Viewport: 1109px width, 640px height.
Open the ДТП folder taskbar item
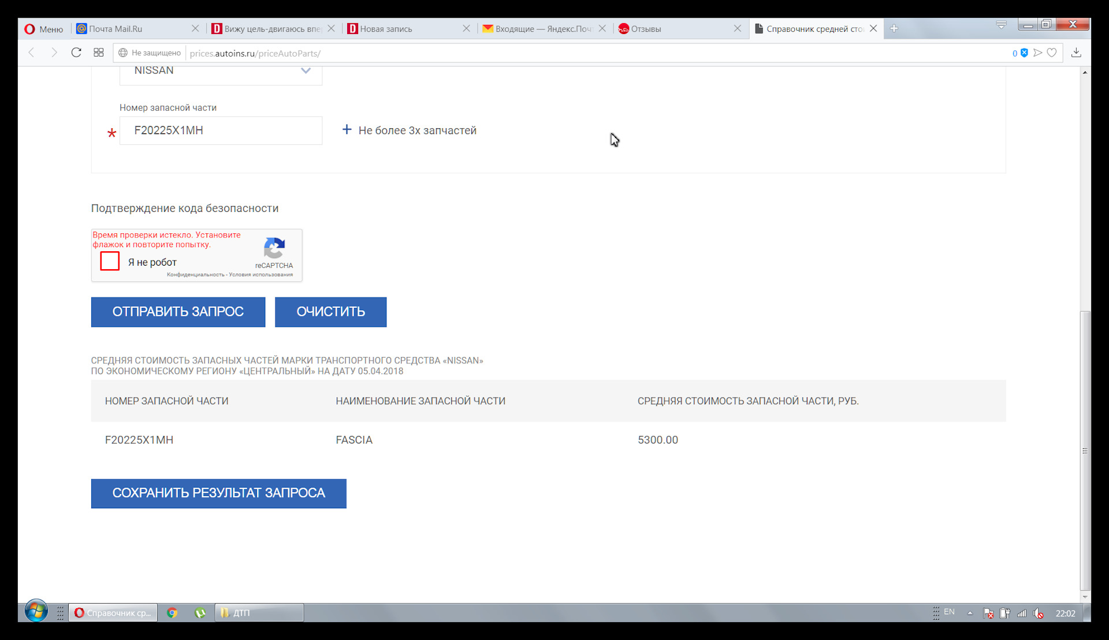pyautogui.click(x=259, y=613)
